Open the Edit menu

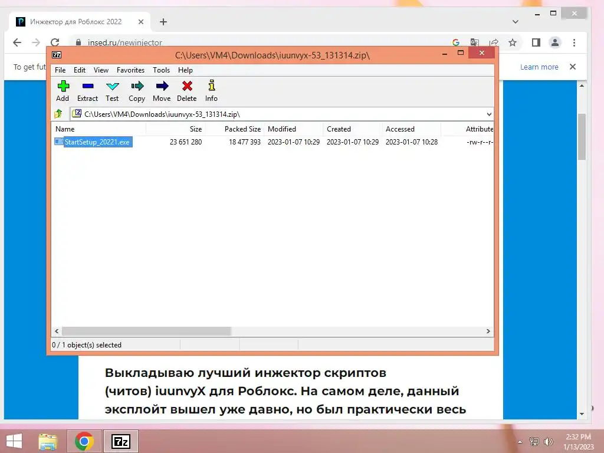pos(80,70)
